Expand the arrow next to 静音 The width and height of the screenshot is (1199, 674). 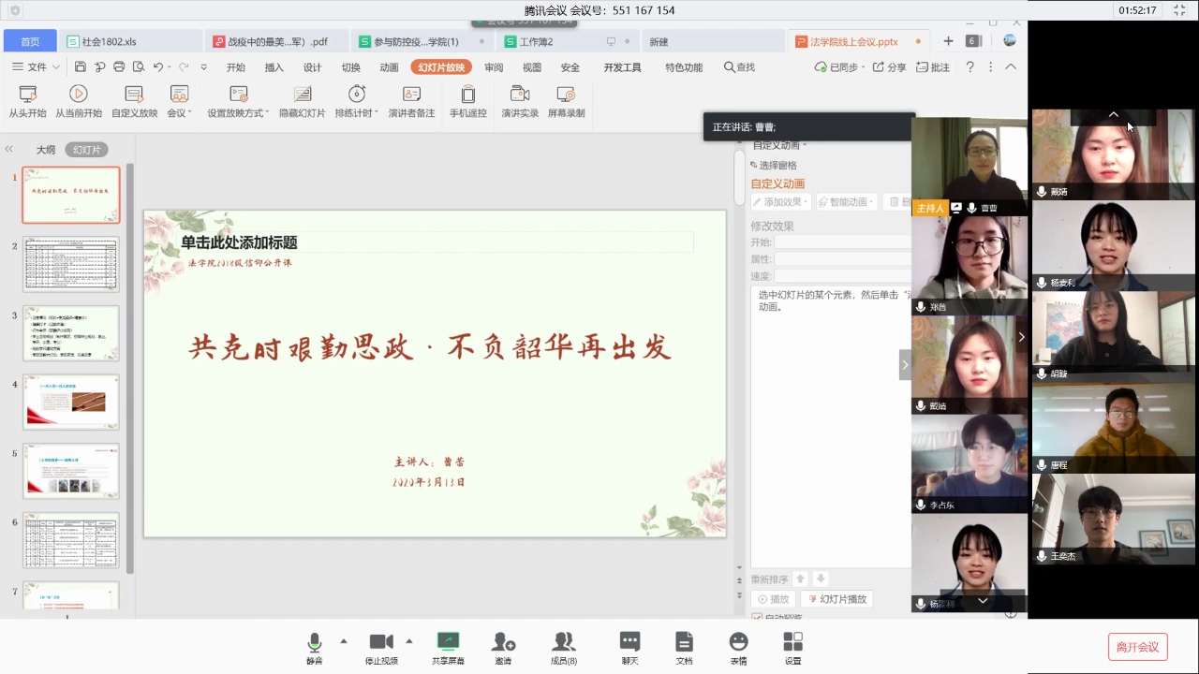pos(344,641)
